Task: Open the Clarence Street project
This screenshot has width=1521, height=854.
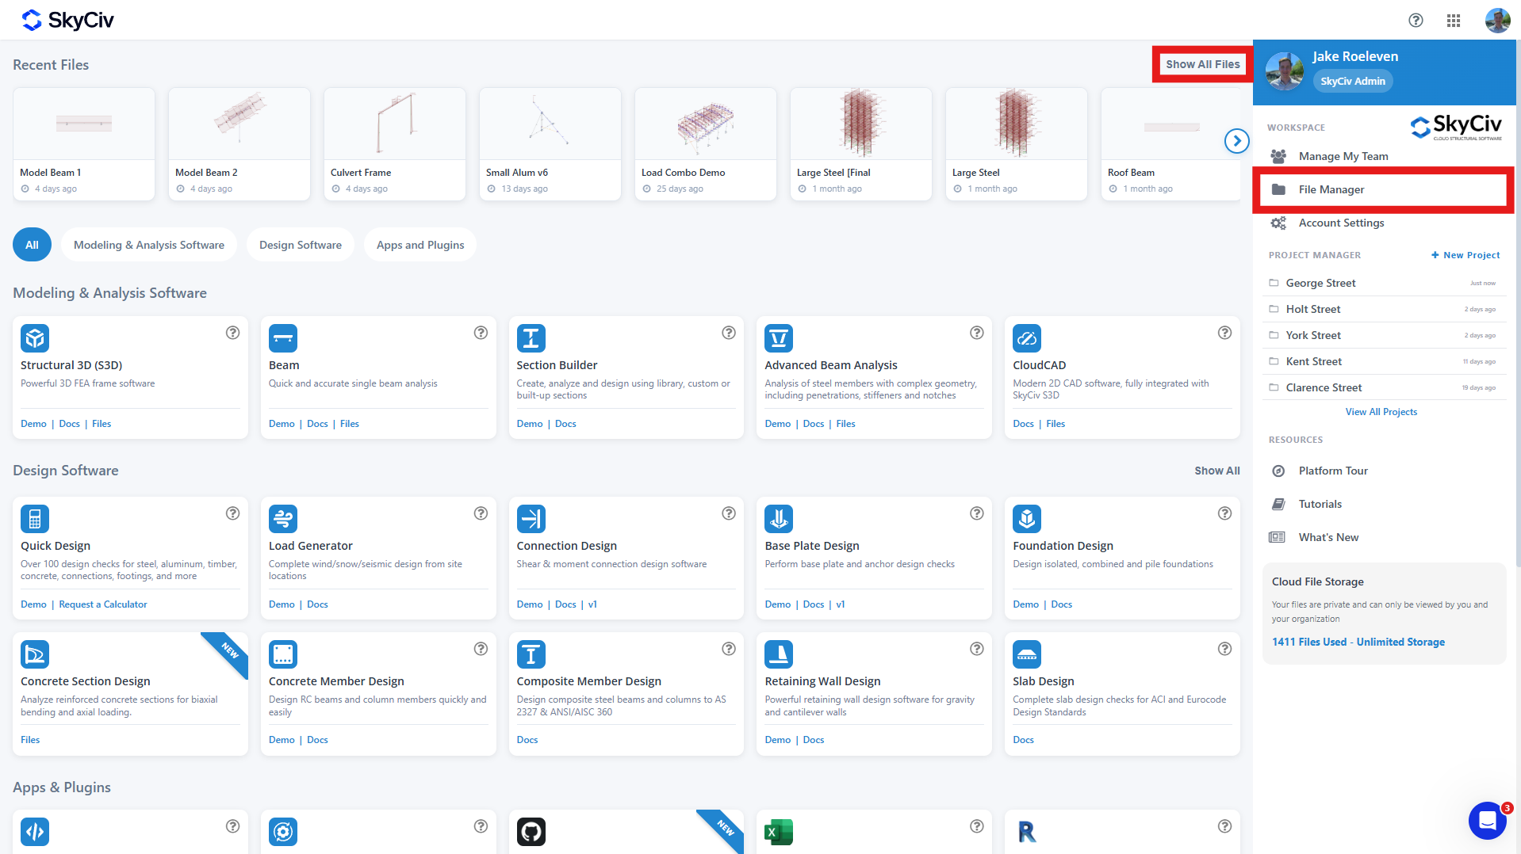Action: click(x=1384, y=387)
